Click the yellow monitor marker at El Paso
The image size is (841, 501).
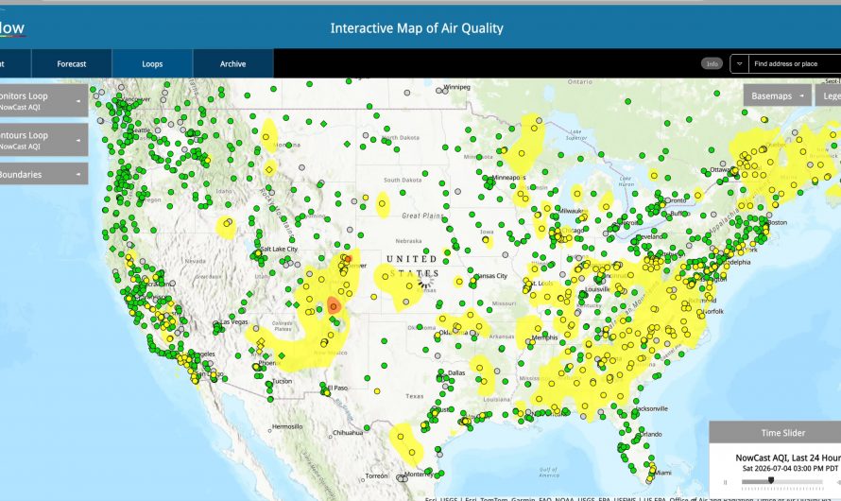327,392
